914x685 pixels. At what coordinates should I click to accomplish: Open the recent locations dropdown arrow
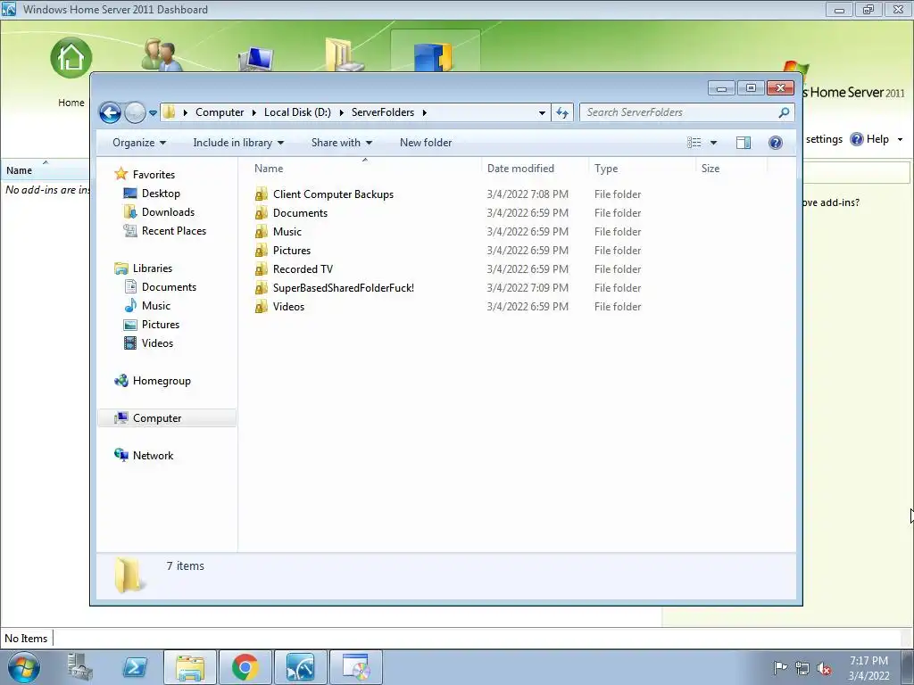(153, 113)
